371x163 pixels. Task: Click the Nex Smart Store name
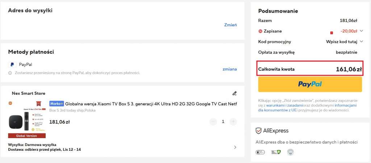click(x=28, y=93)
